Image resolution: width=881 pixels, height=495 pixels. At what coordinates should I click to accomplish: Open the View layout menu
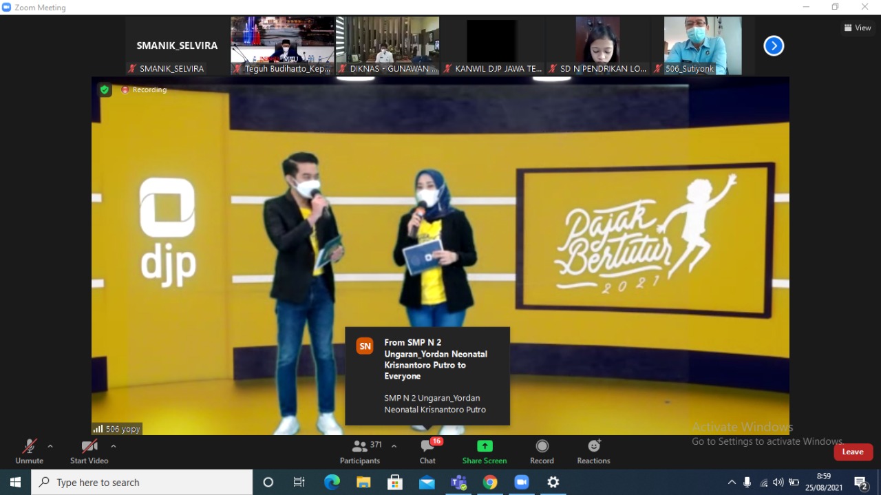pos(858,28)
